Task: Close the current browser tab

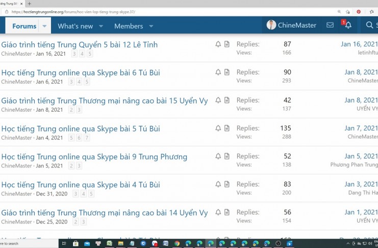Action: [x=21, y=4]
